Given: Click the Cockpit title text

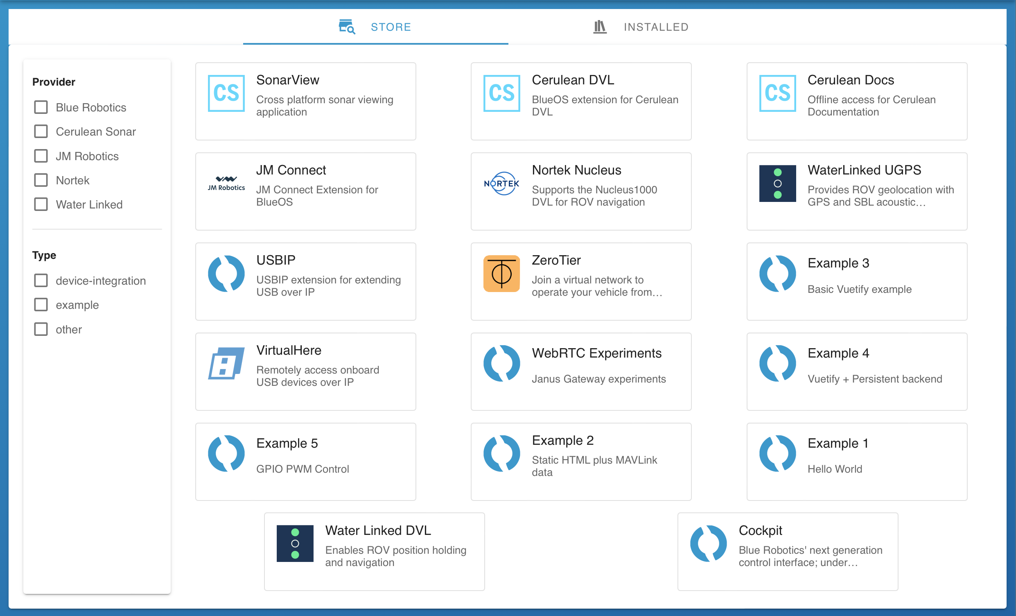Looking at the screenshot, I should [x=760, y=530].
